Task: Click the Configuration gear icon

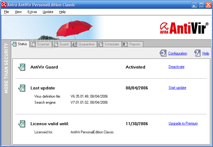Action: pos(163,53)
